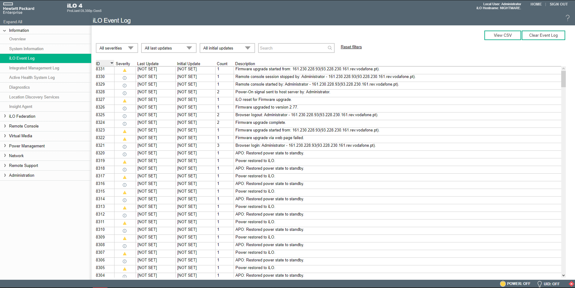The height and width of the screenshot is (288, 575).
Task: Open the All initial updates dropdown
Action: 227,48
